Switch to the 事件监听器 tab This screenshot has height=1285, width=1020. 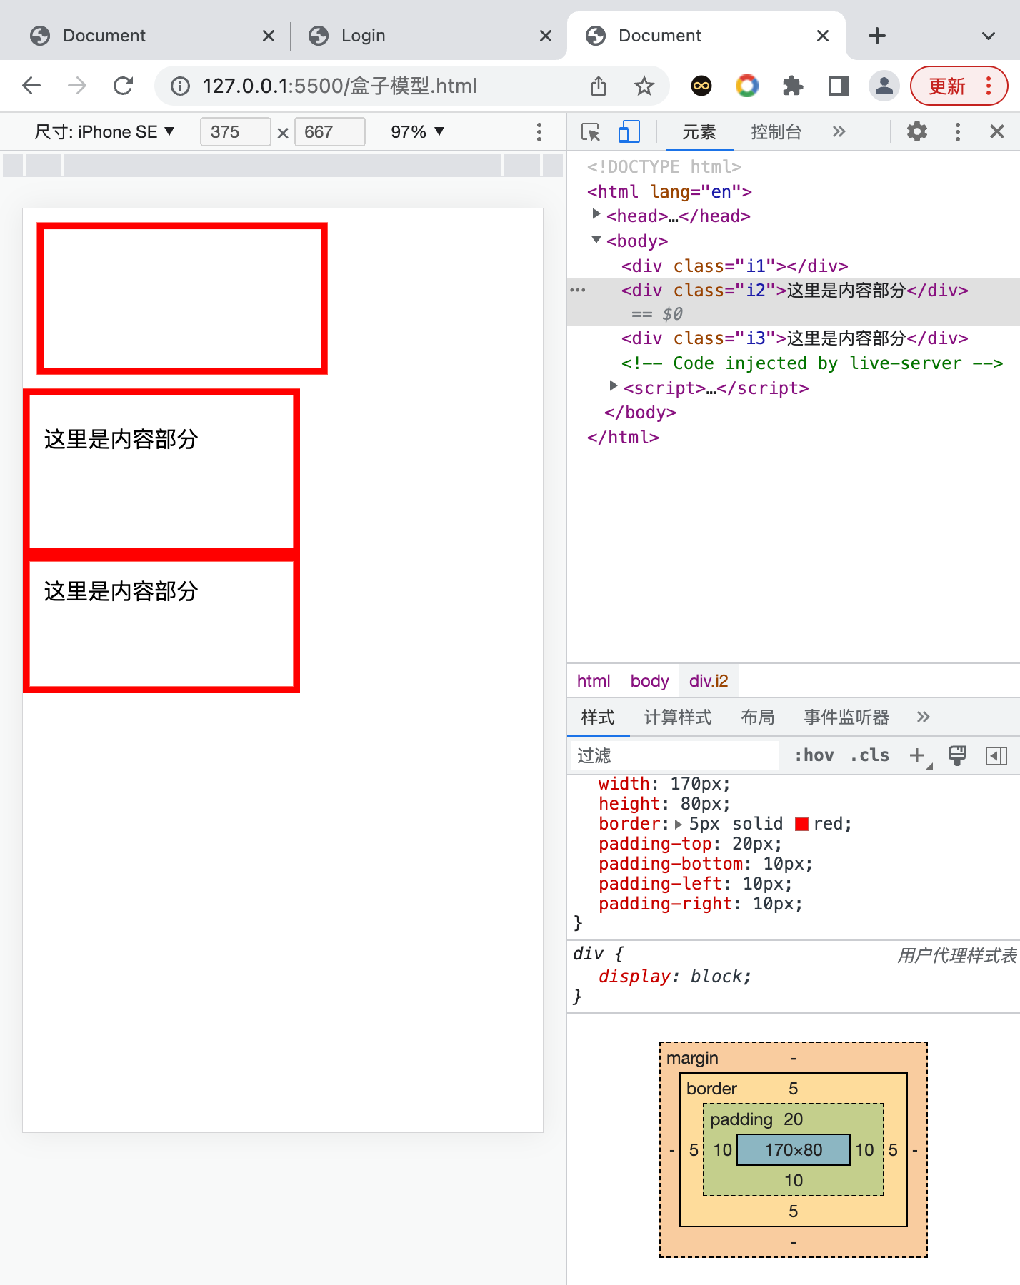tap(846, 717)
